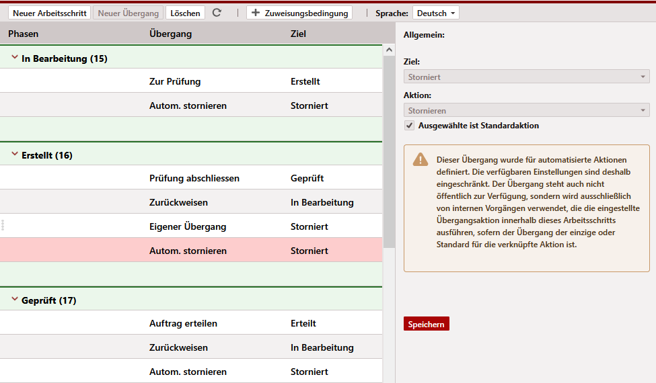Click the 'Neuer Arbeitsschritt' button
656x383 pixels.
(x=51, y=13)
